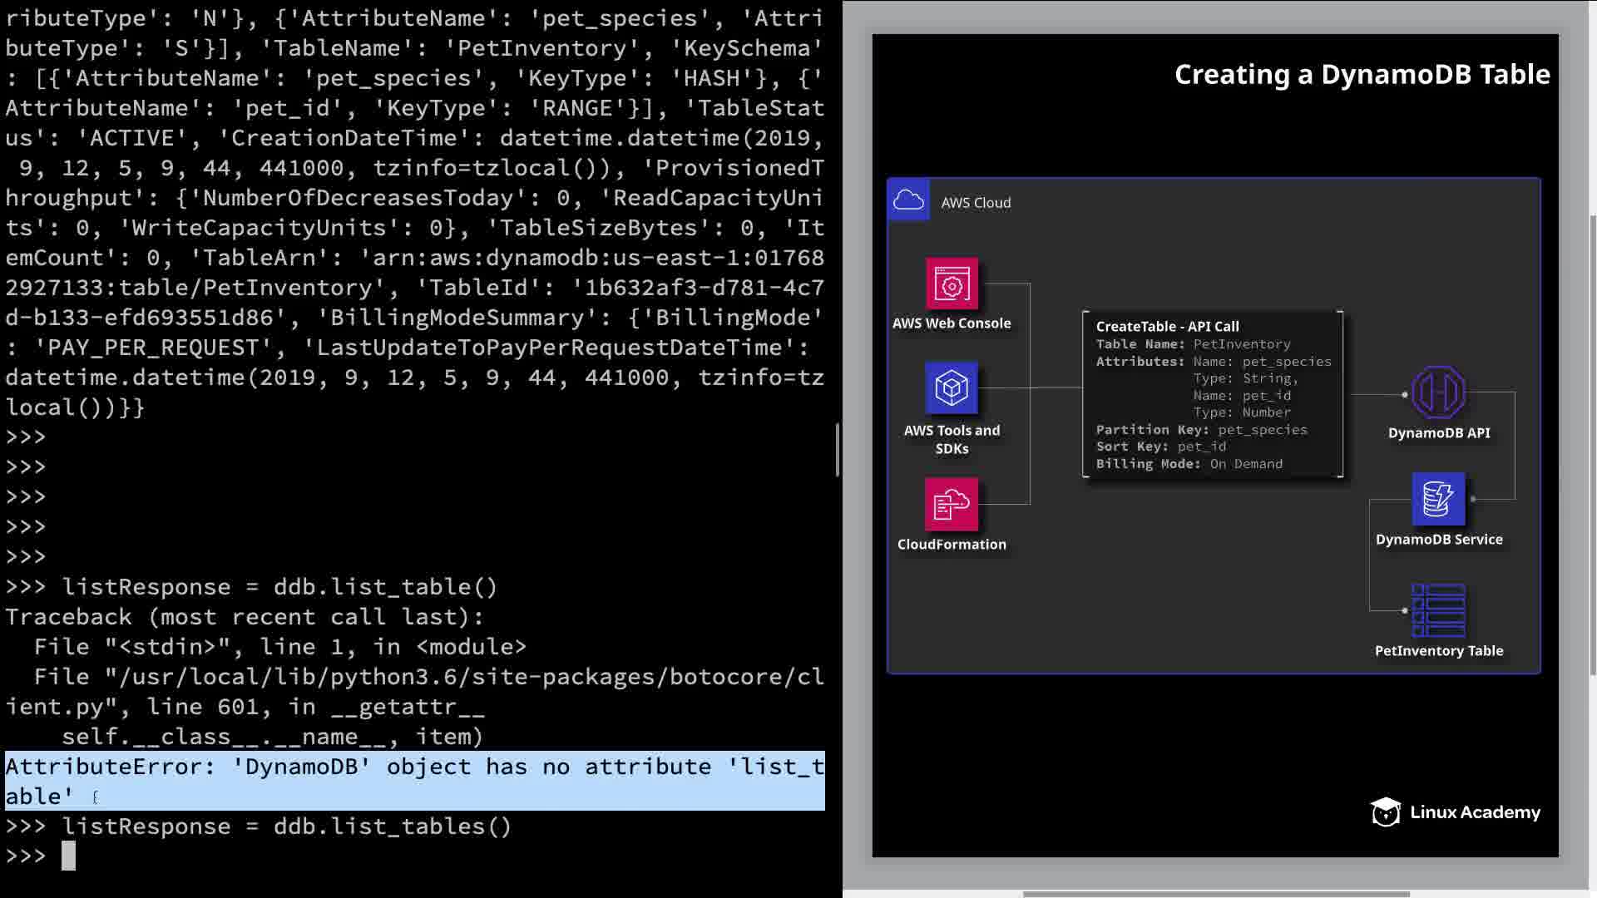Click the 'AWS Cloud' label

pyautogui.click(x=976, y=203)
